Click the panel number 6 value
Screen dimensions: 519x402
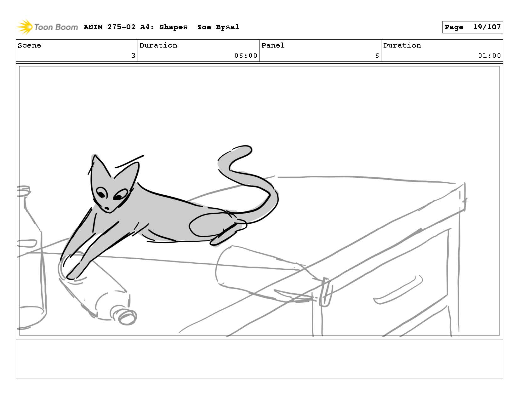[x=377, y=56]
